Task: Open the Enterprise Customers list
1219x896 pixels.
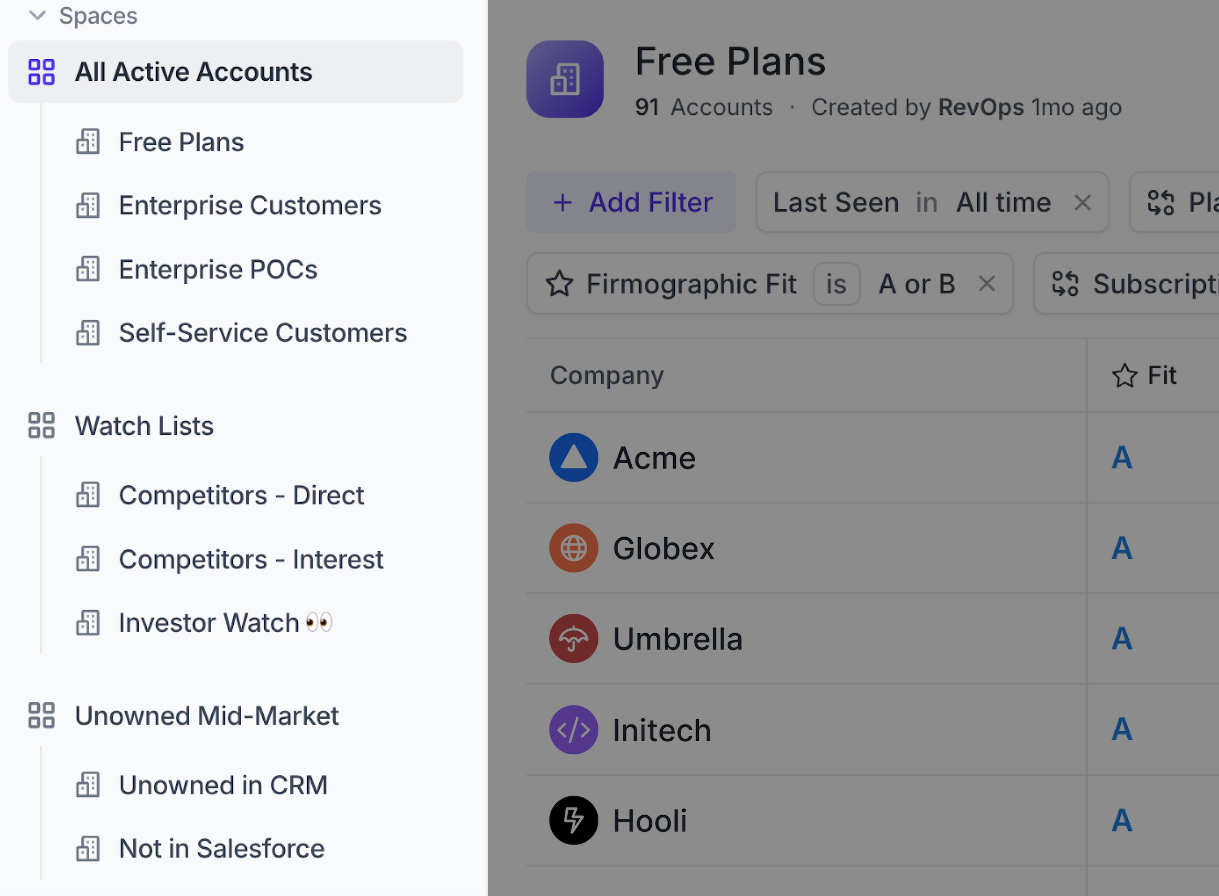Action: (250, 206)
